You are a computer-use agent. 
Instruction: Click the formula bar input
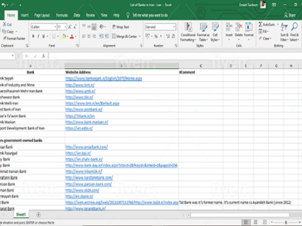(175, 56)
